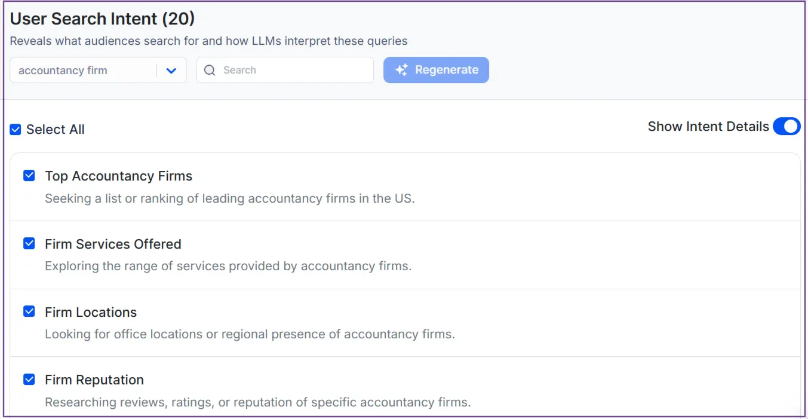This screenshot has width=808, height=419.
Task: Select the Top Accountancy Firms intent title
Action: click(118, 176)
